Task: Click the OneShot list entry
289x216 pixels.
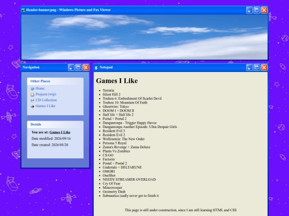Action: (x=109, y=175)
